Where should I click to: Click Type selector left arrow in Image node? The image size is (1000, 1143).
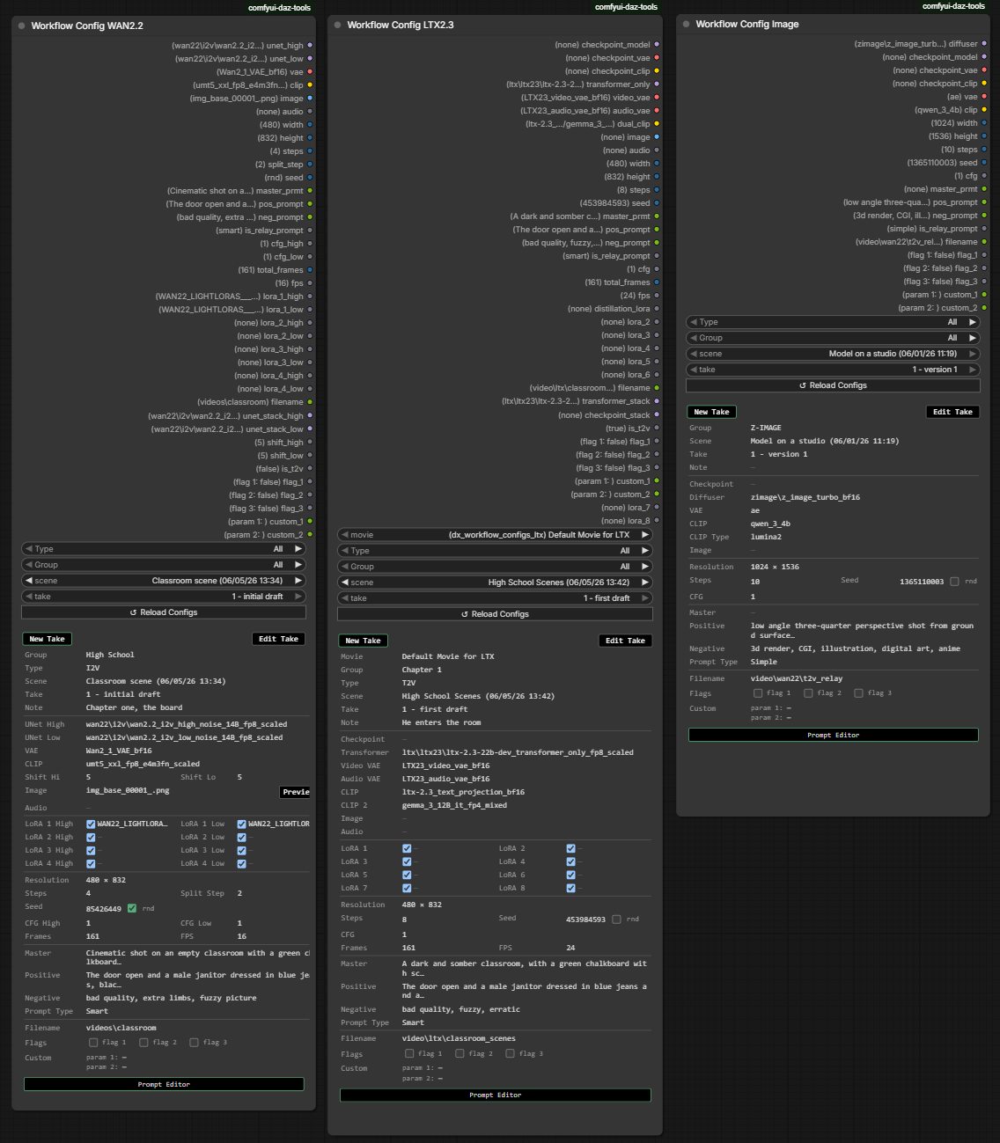(x=693, y=322)
